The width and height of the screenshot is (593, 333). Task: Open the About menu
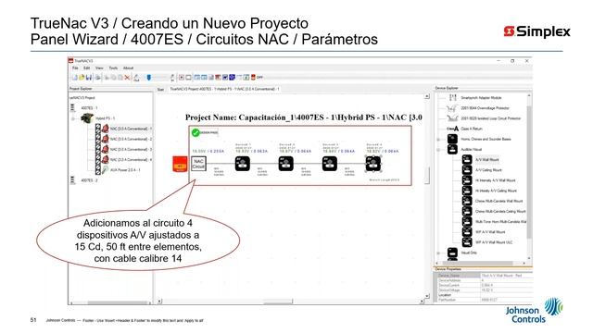click(x=128, y=68)
